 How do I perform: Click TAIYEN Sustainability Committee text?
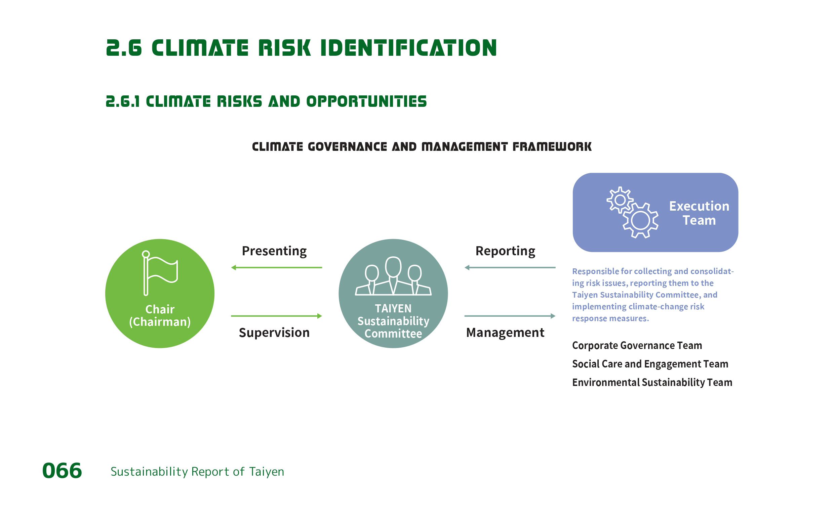click(393, 321)
